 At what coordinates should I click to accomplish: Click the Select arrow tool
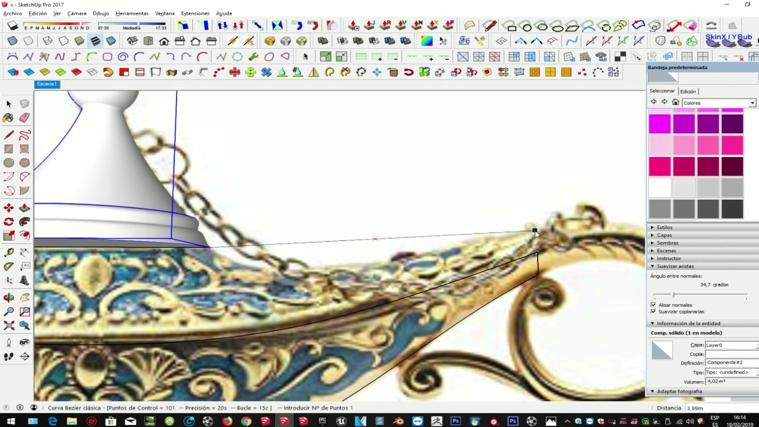pos(9,104)
